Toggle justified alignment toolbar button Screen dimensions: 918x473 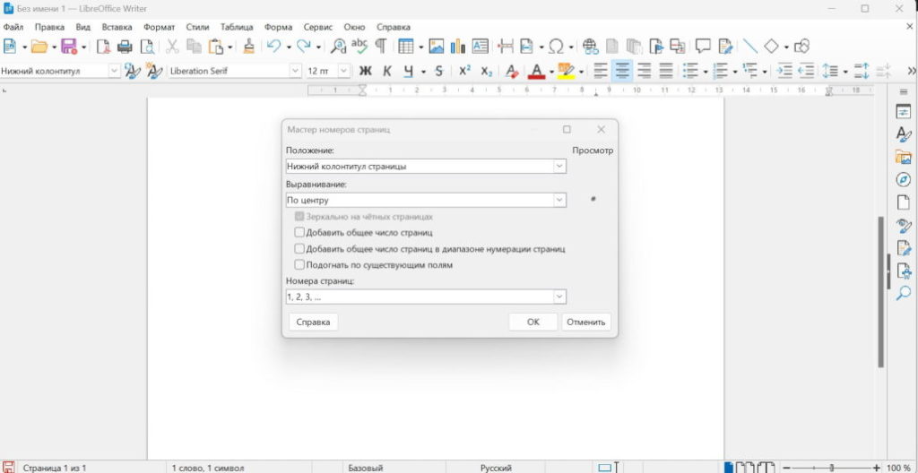pyautogui.click(x=666, y=71)
